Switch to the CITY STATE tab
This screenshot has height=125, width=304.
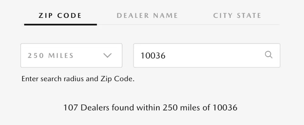(x=237, y=16)
